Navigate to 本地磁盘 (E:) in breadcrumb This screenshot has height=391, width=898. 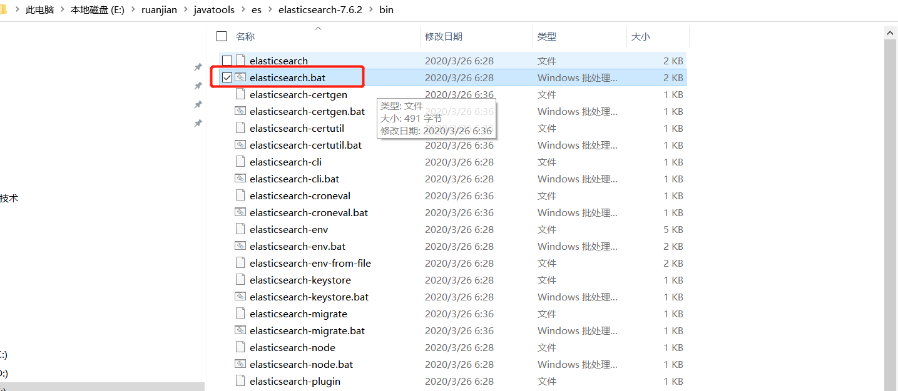point(97,10)
